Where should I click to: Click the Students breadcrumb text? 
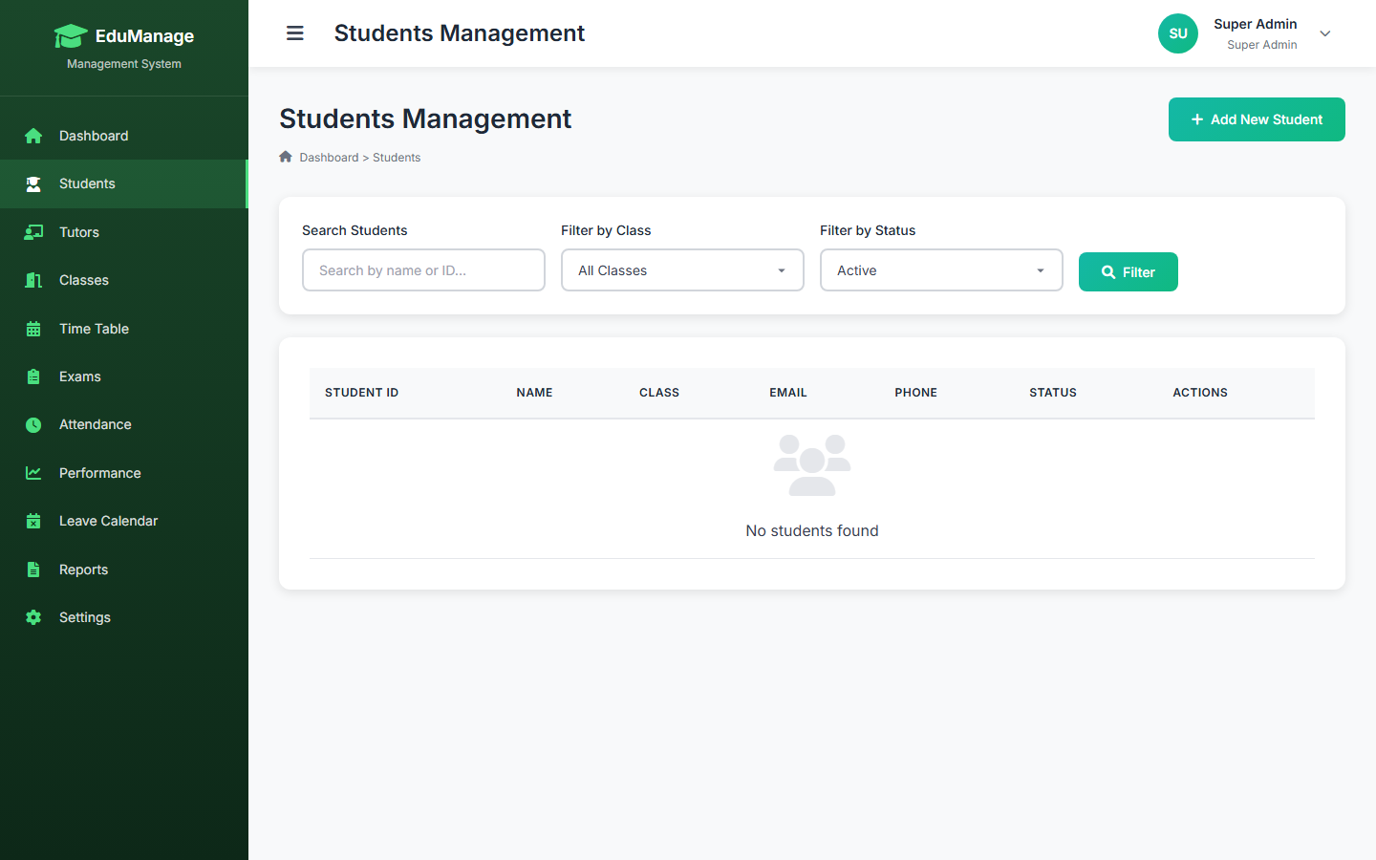[397, 158]
